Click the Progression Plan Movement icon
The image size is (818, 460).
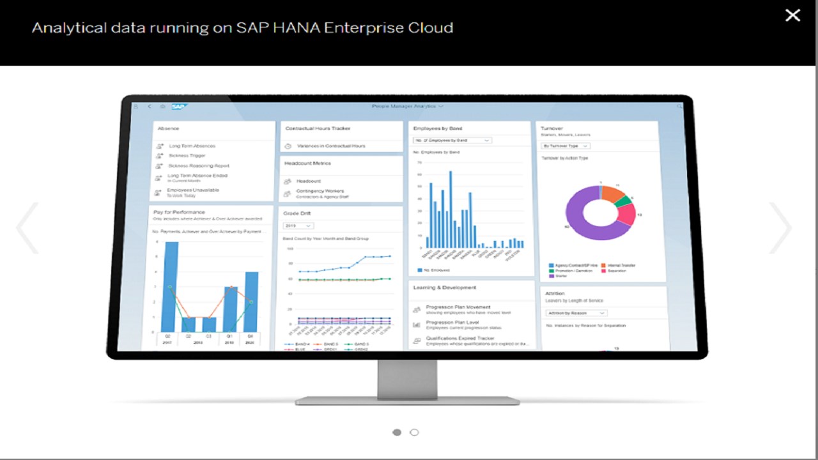pos(416,308)
